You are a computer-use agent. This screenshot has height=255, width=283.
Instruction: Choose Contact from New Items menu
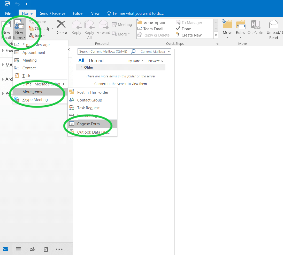tap(40, 68)
